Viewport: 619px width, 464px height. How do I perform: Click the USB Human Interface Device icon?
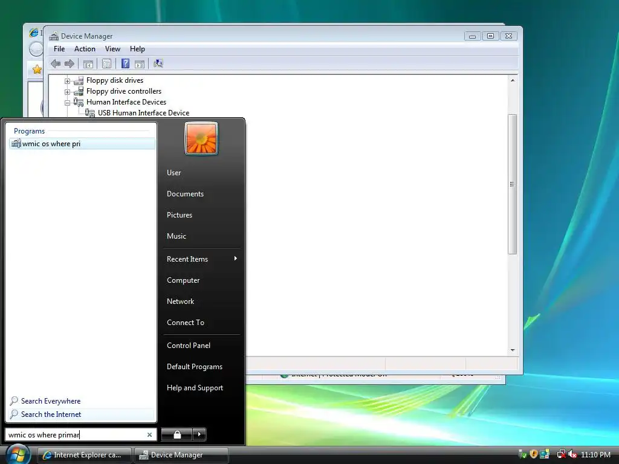tap(90, 113)
